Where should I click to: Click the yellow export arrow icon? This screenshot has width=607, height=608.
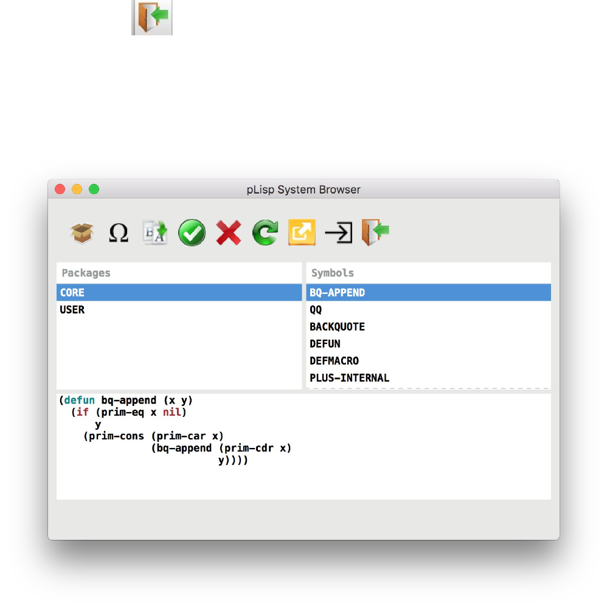[x=302, y=232]
